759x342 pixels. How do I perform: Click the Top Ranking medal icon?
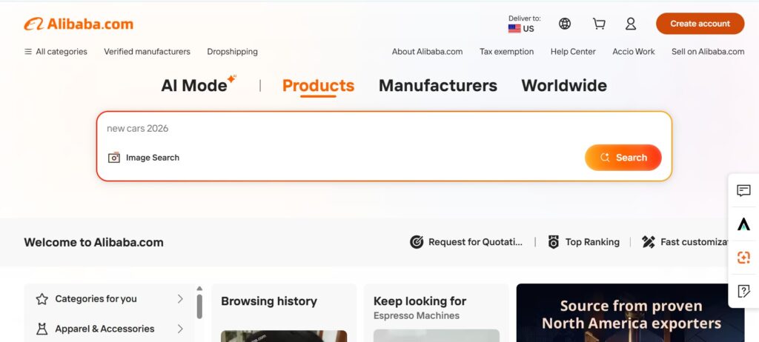click(x=553, y=242)
